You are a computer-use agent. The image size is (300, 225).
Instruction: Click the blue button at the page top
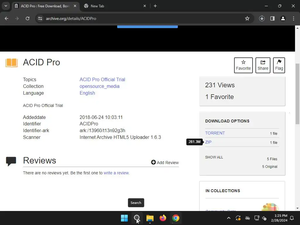click(x=147, y=27)
